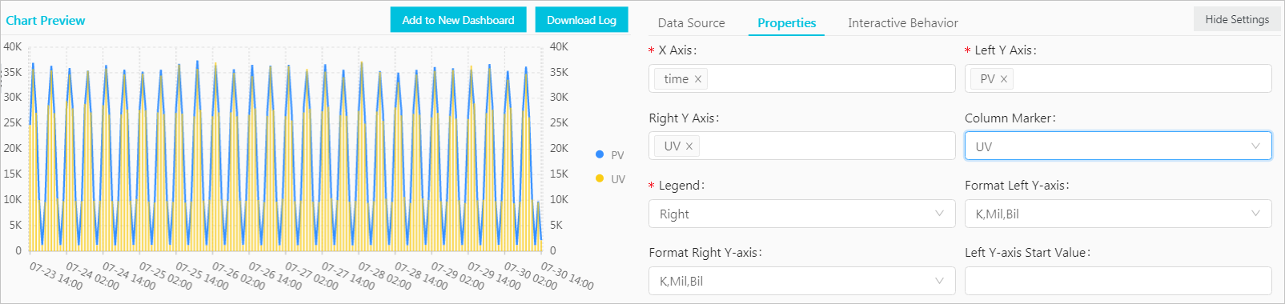
Task: Open the Format Left Y-axis dropdown
Action: point(1118,214)
